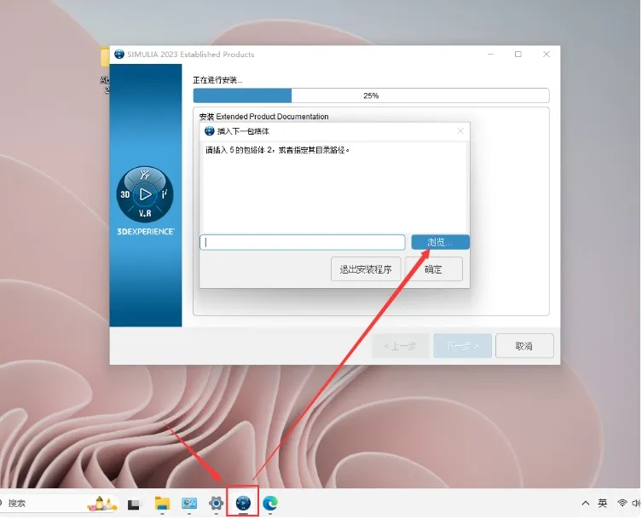Click the '正在进行安装...' status text
642x519 pixels.
pos(217,80)
